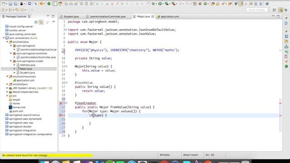Click the New file wizard toolbar icon
This screenshot has height=163, width=290.
[4, 4]
